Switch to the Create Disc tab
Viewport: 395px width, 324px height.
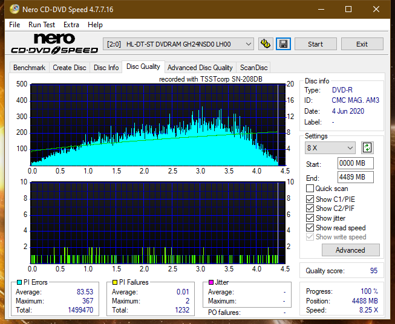(70, 68)
